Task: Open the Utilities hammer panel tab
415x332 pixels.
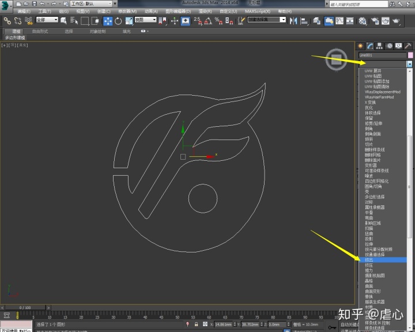Action: (408, 46)
